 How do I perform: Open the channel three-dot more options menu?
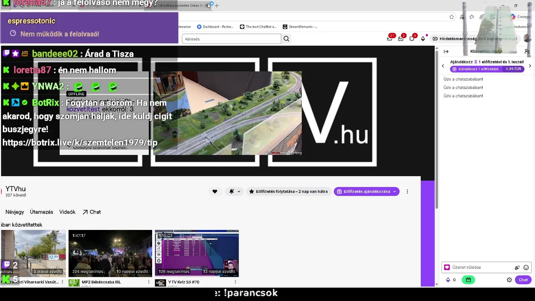coord(407,191)
